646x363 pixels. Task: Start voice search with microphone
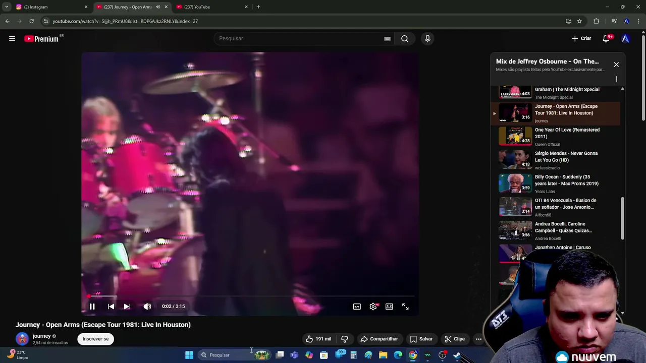427,38
